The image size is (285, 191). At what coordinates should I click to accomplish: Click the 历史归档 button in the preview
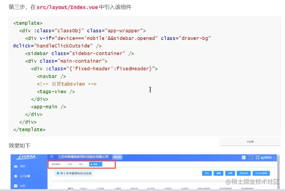(x=244, y=173)
